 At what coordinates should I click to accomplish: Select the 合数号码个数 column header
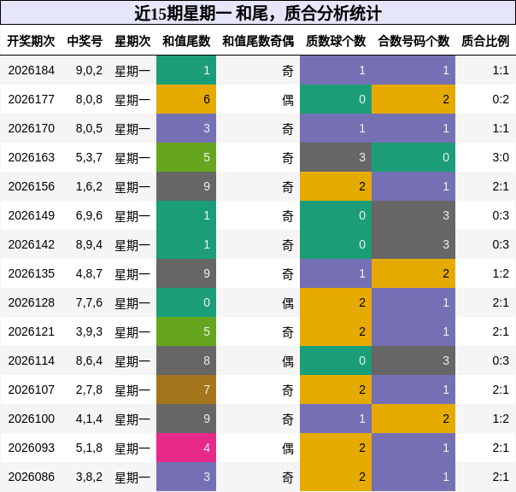pyautogui.click(x=413, y=41)
